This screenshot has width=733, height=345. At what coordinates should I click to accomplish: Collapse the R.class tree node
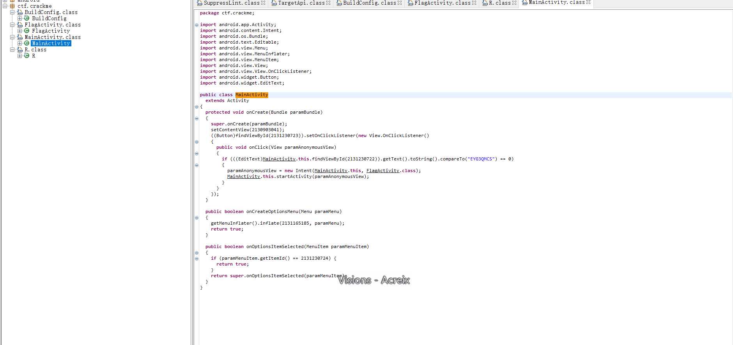pyautogui.click(x=12, y=49)
